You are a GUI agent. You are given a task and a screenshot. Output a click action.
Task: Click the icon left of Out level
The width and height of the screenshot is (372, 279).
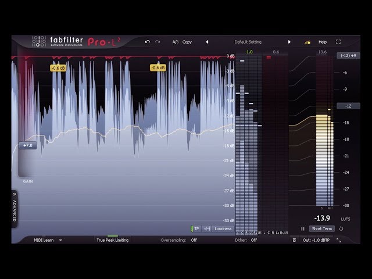pyautogui.click(x=294, y=240)
